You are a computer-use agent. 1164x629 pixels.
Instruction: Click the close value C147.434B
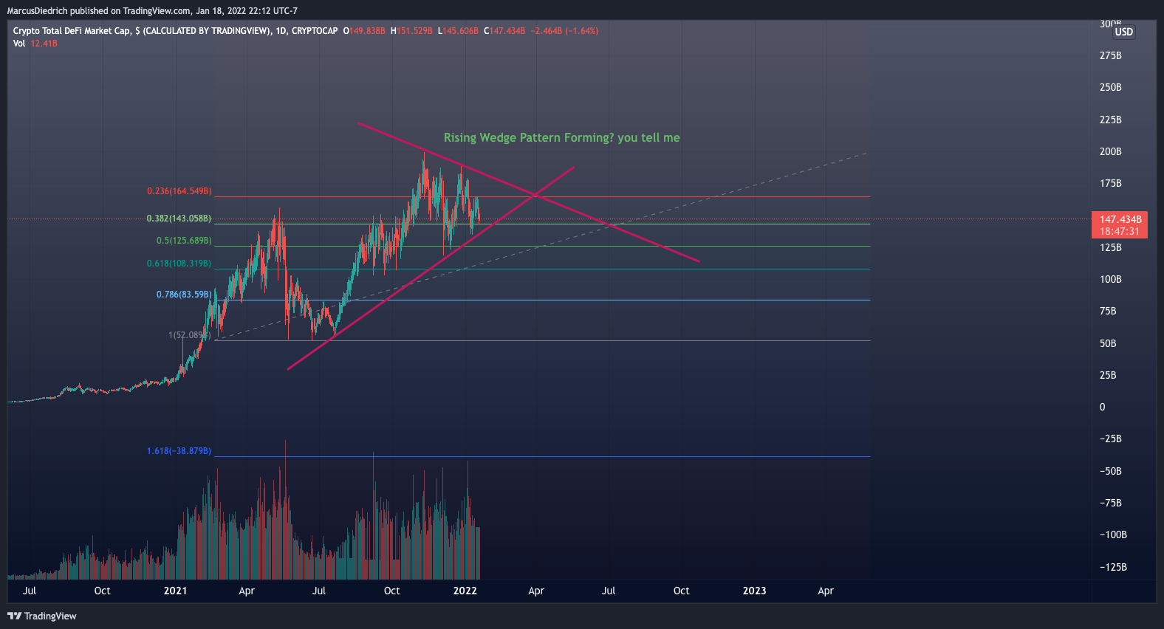tap(504, 31)
